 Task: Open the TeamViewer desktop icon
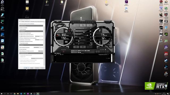[x=2, y=41]
